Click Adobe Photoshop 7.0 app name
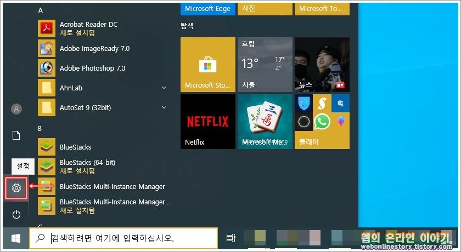The width and height of the screenshot is (461, 252). 92,68
